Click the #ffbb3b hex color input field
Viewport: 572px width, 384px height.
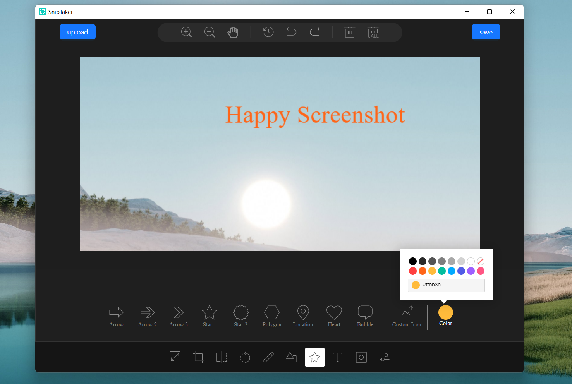(x=446, y=285)
